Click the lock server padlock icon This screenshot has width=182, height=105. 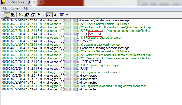[12, 15]
